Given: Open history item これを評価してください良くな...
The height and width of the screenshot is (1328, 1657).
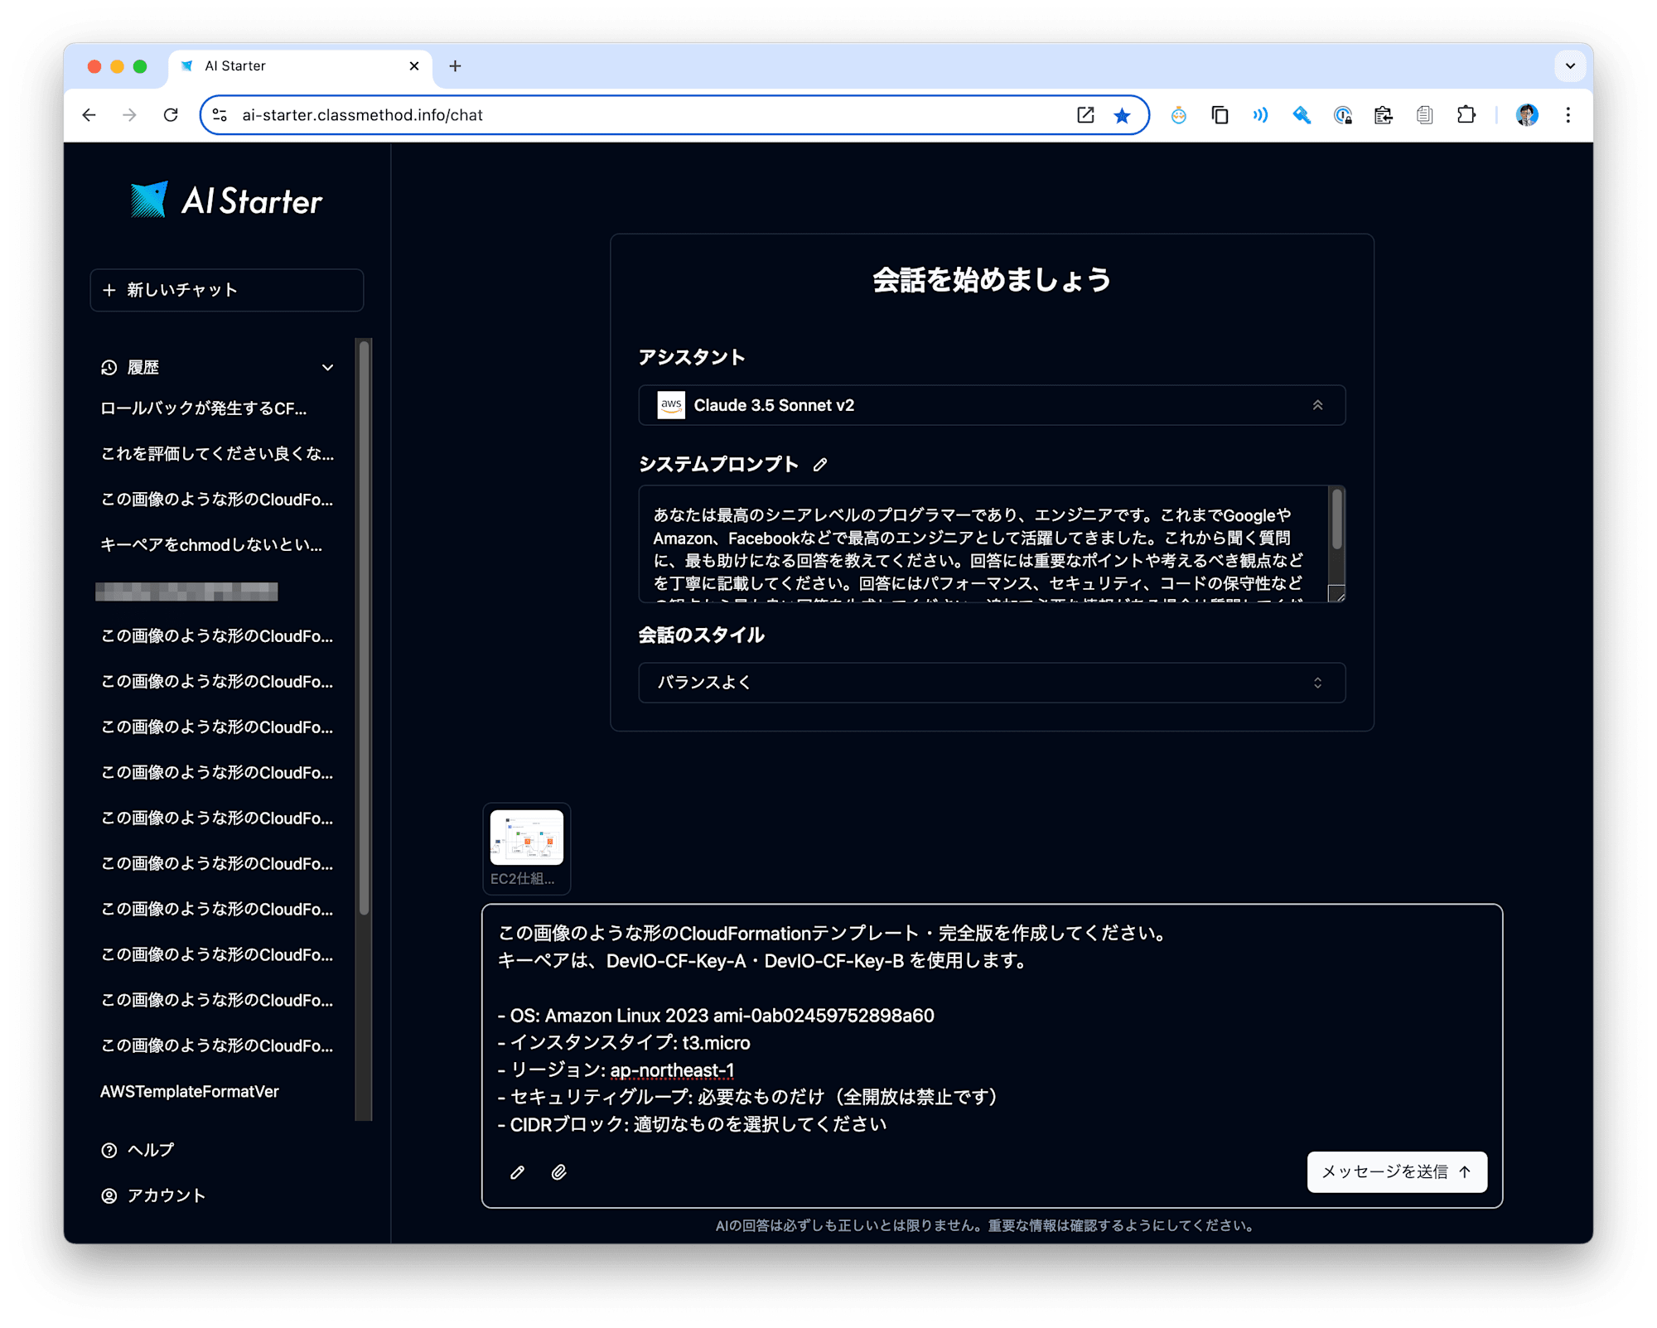Looking at the screenshot, I should click(217, 454).
